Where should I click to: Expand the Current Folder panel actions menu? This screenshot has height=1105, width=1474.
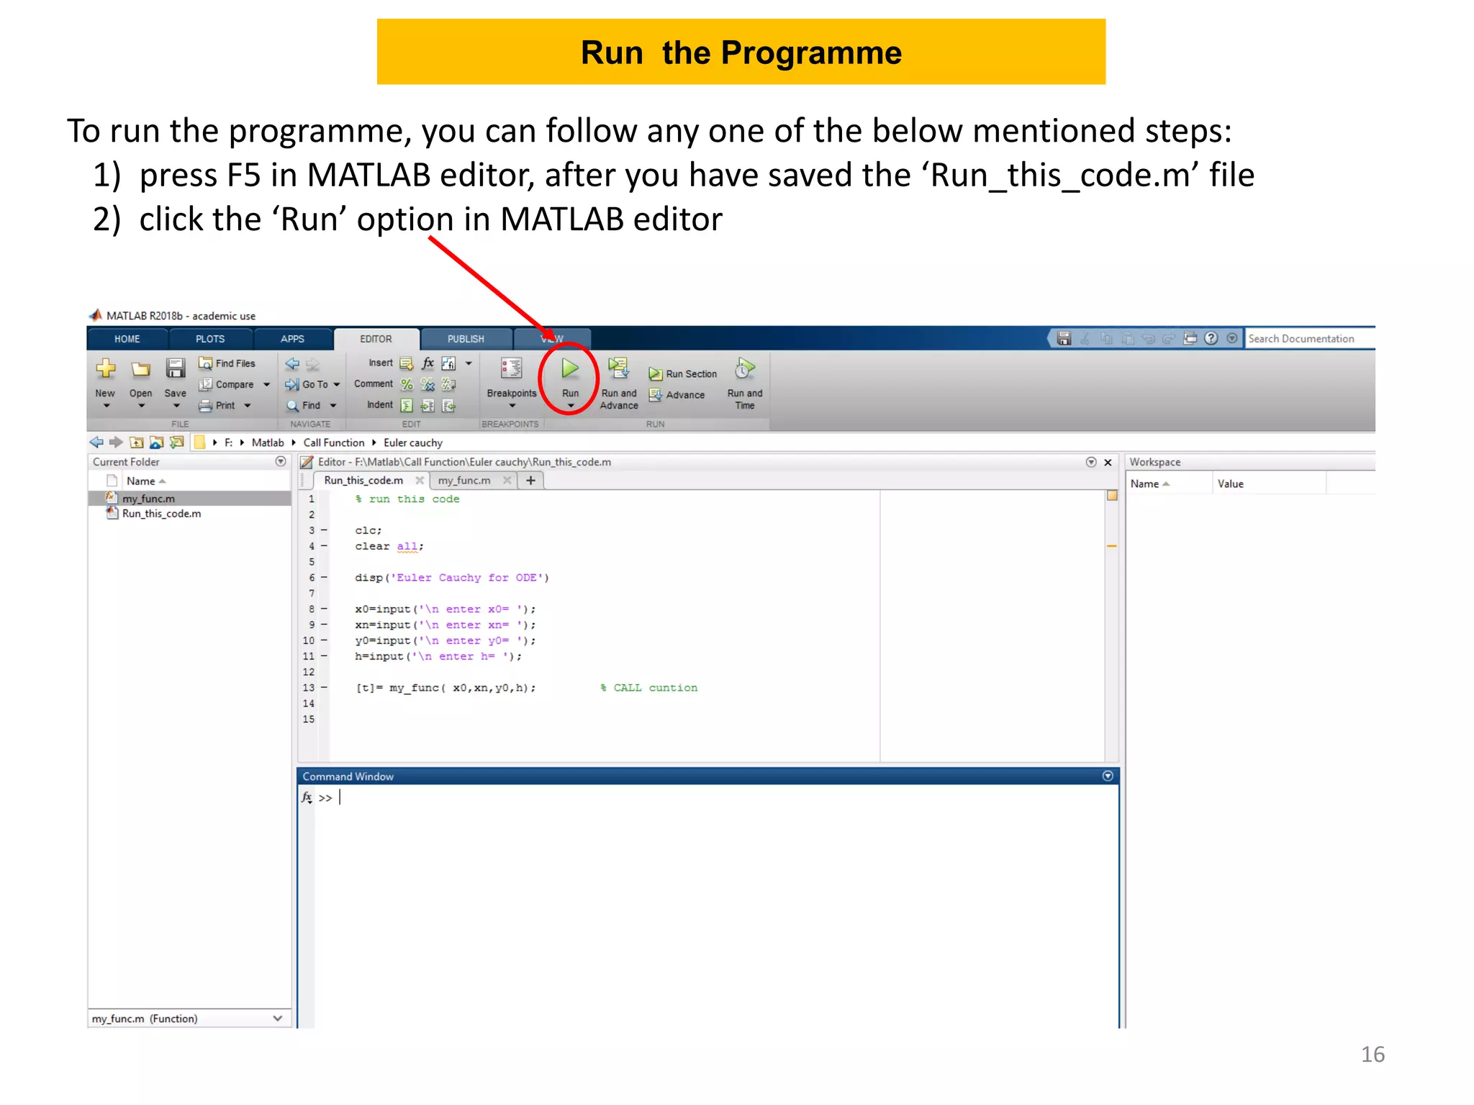[281, 462]
